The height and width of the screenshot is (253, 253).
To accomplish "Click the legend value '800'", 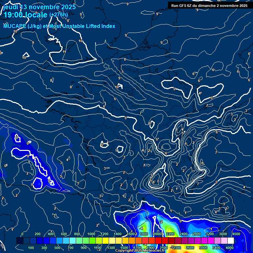I will click(x=77, y=234).
